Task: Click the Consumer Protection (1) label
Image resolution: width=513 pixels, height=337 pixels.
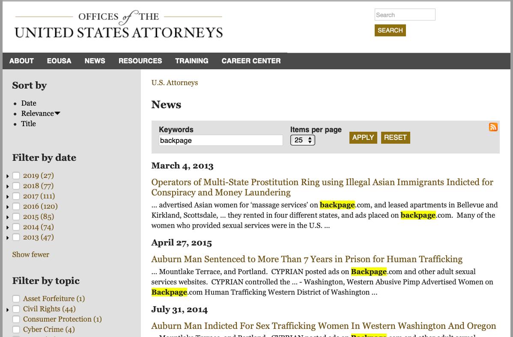Action: 63,319
